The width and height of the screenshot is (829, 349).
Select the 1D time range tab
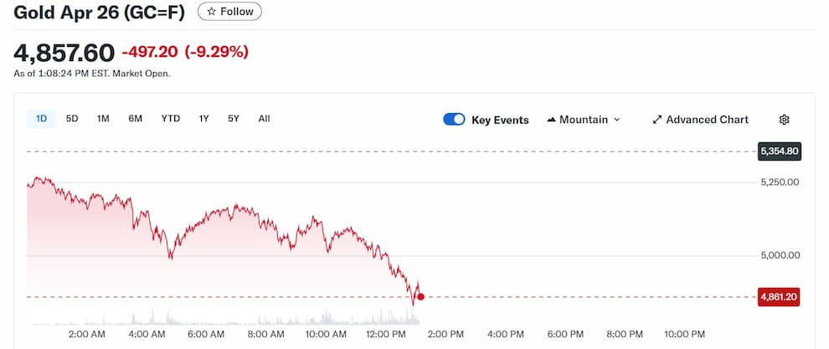[x=41, y=119]
